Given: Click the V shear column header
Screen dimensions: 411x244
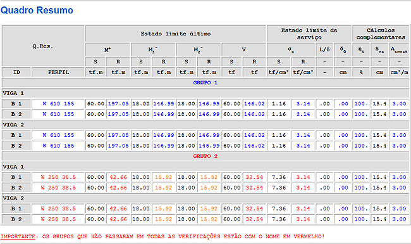Looking at the screenshot, I should pyautogui.click(x=243, y=49).
